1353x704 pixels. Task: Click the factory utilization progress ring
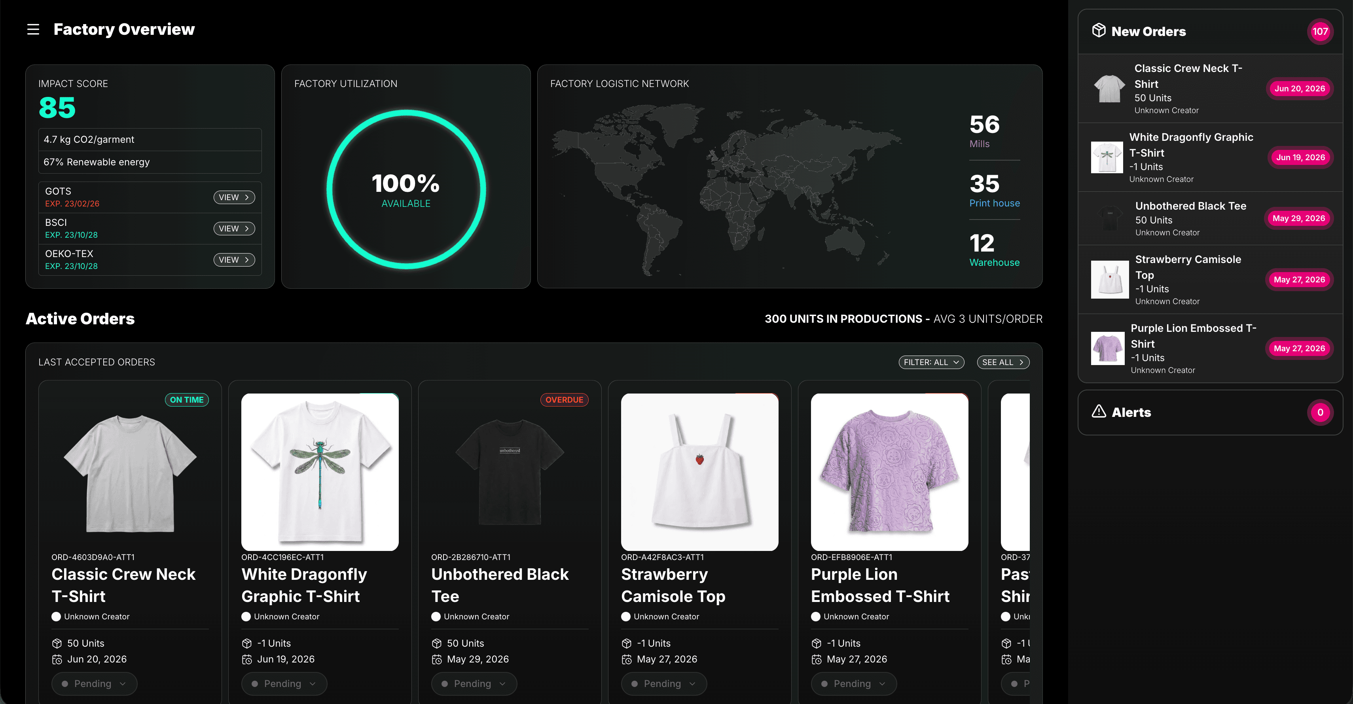point(406,189)
